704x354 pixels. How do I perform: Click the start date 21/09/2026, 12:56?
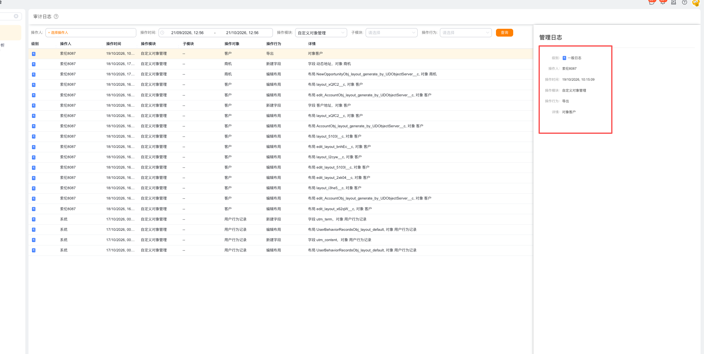[x=187, y=33]
